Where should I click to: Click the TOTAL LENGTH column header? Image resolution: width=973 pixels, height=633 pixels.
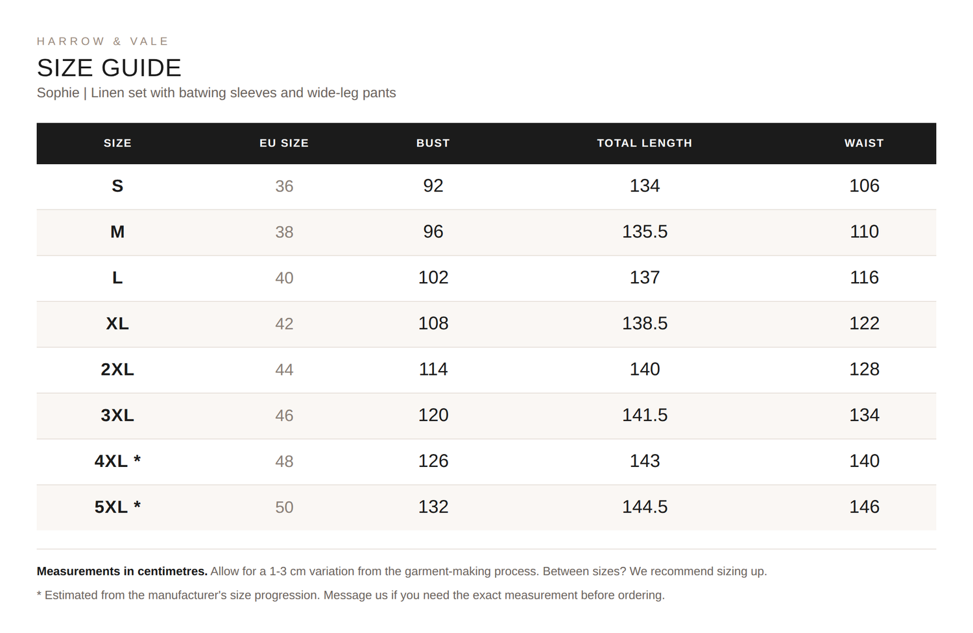645,143
